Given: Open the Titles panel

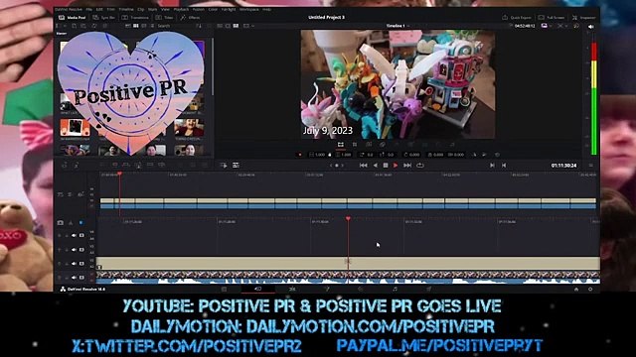Looking at the screenshot, I should point(165,18).
